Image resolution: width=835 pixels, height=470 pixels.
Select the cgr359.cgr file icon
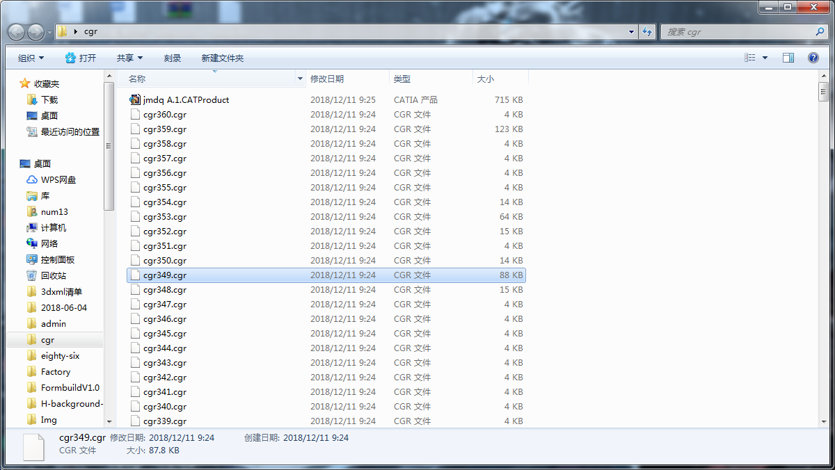pyautogui.click(x=135, y=129)
